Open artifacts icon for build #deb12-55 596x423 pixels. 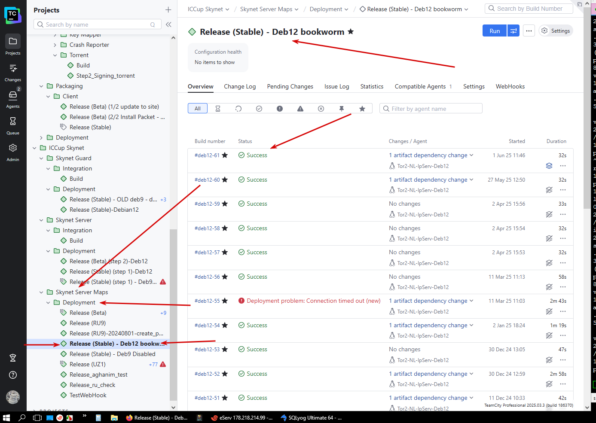click(x=549, y=311)
